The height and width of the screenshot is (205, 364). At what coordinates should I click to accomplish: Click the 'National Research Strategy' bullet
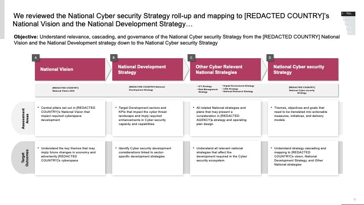238,92
